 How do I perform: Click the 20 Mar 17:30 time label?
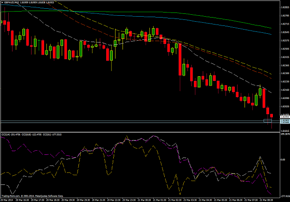click(x=38, y=200)
